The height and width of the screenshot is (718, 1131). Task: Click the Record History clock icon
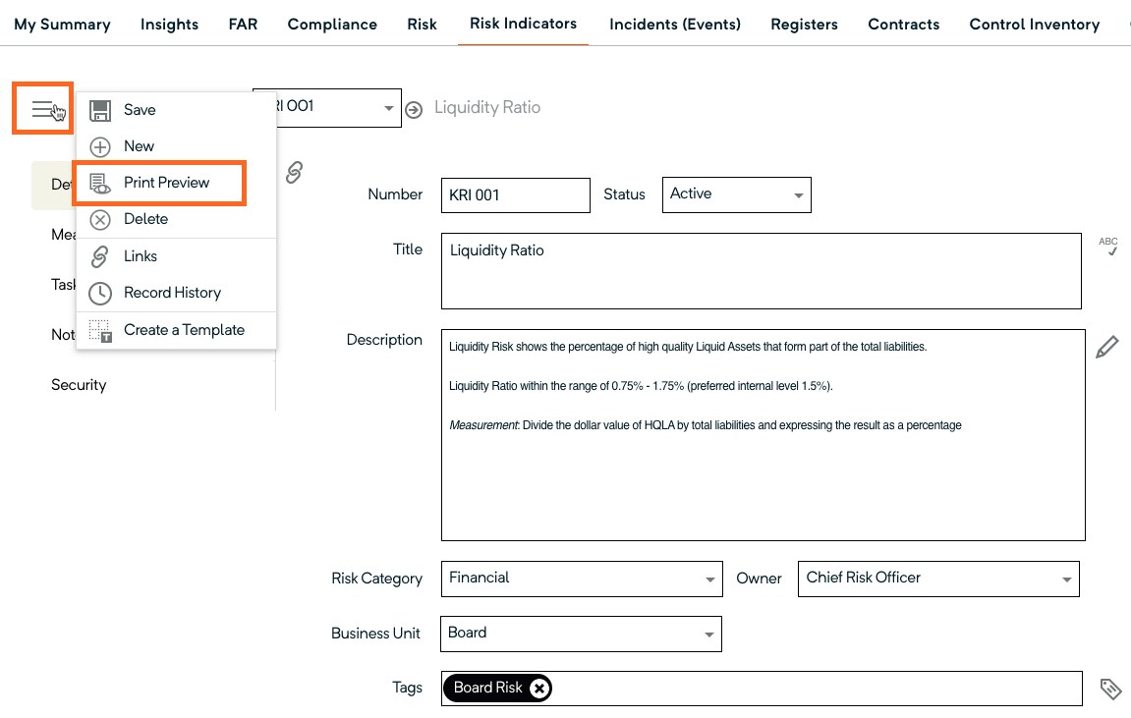tap(99, 294)
